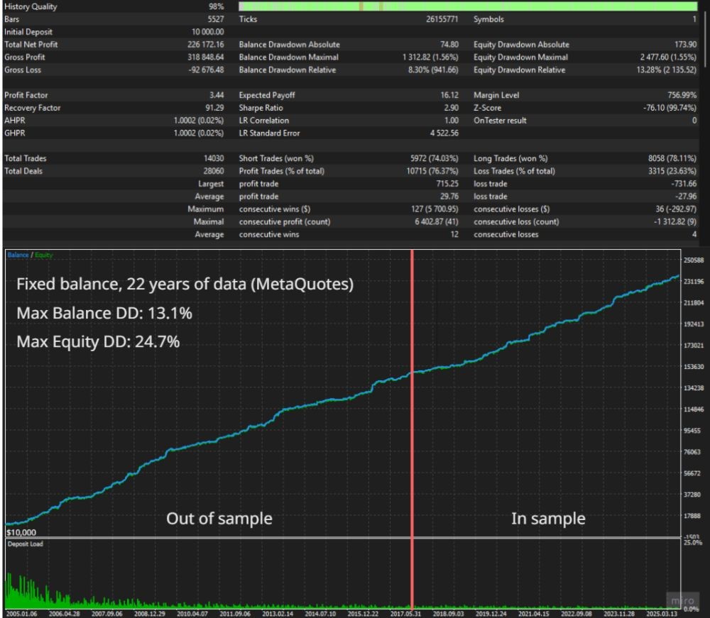The width and height of the screenshot is (710, 618).
Task: Click the "Gross Profit" label
Action: (24, 57)
